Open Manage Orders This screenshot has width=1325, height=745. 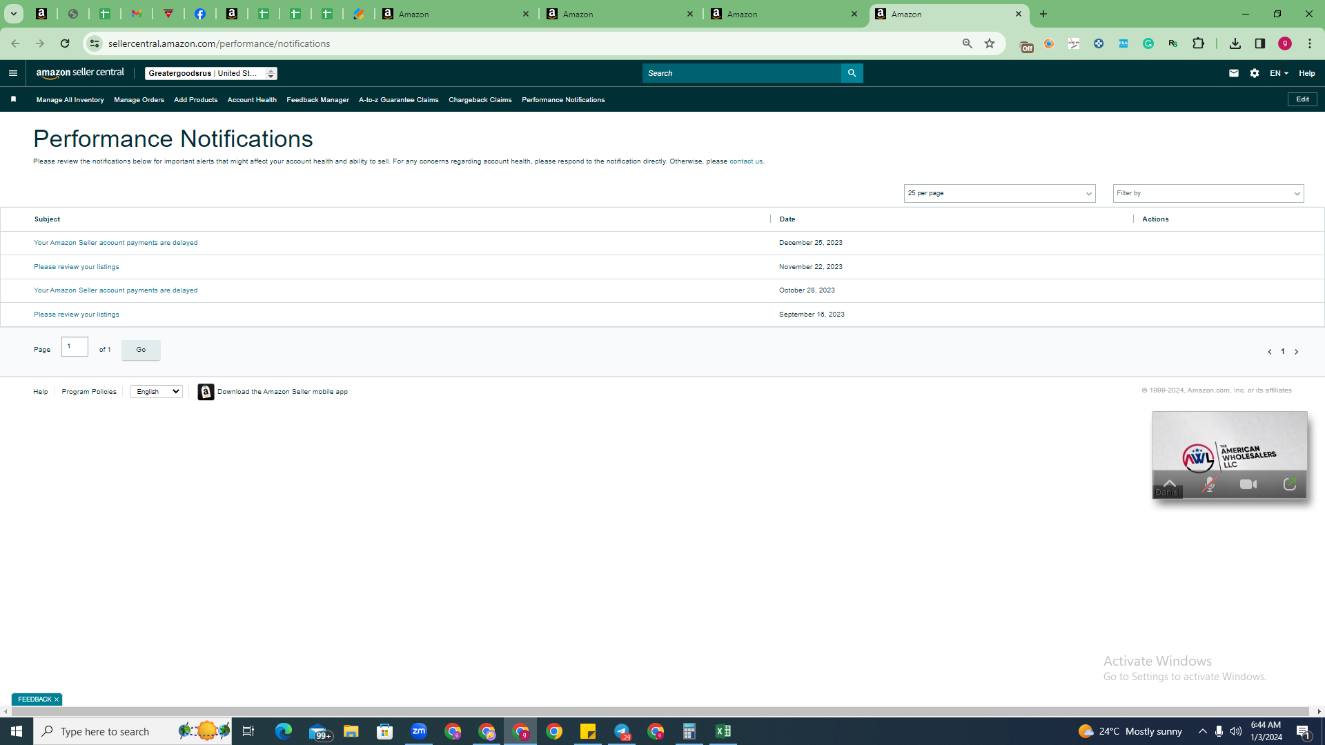tap(139, 100)
